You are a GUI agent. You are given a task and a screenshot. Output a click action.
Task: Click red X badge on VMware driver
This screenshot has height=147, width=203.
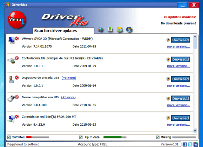coord(17,39)
